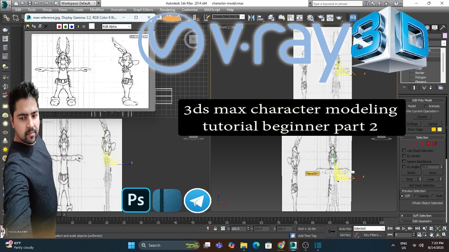The image size is (449, 252).
Task: Undo the last action with the undo arrow
Action: click(36, 3)
